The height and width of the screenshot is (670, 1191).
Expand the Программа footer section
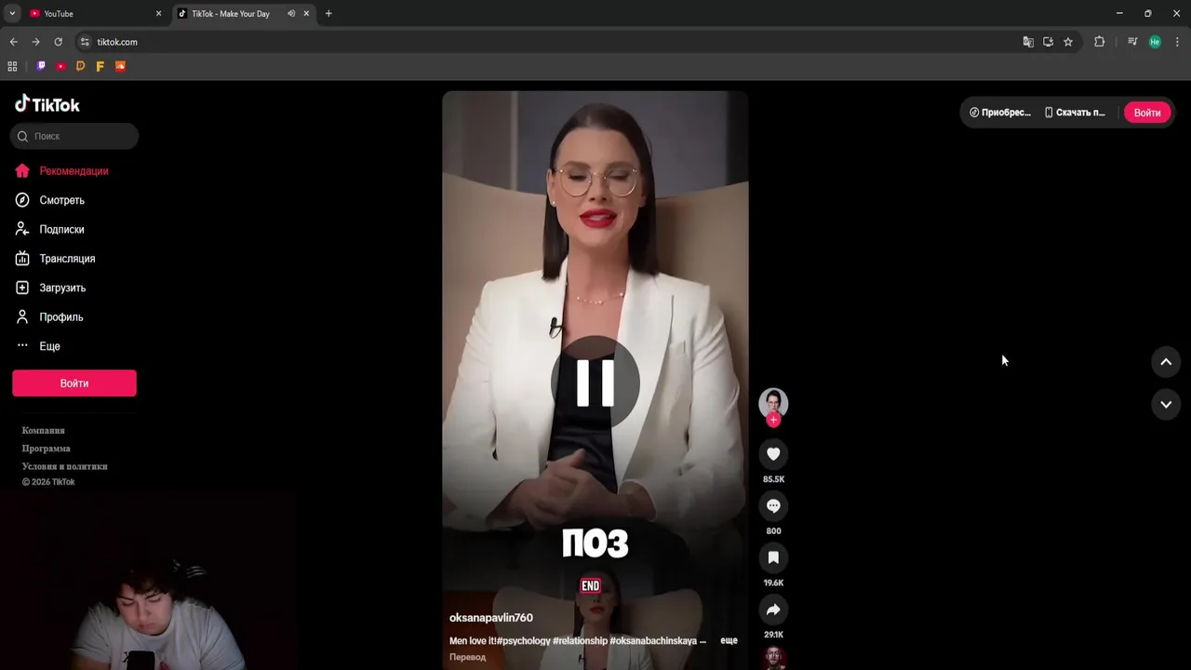click(47, 449)
